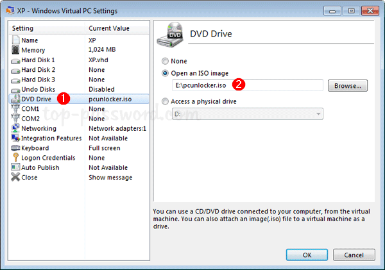The height and width of the screenshot is (270, 385).
Task: Click the Auto Publish icon
Action: (15, 167)
